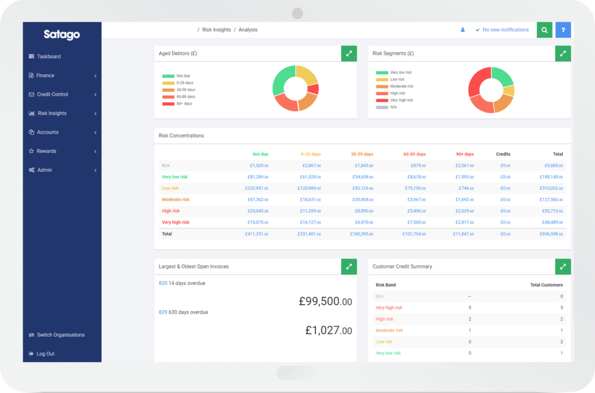Expand the Customer Credit Summary panel

(562, 266)
